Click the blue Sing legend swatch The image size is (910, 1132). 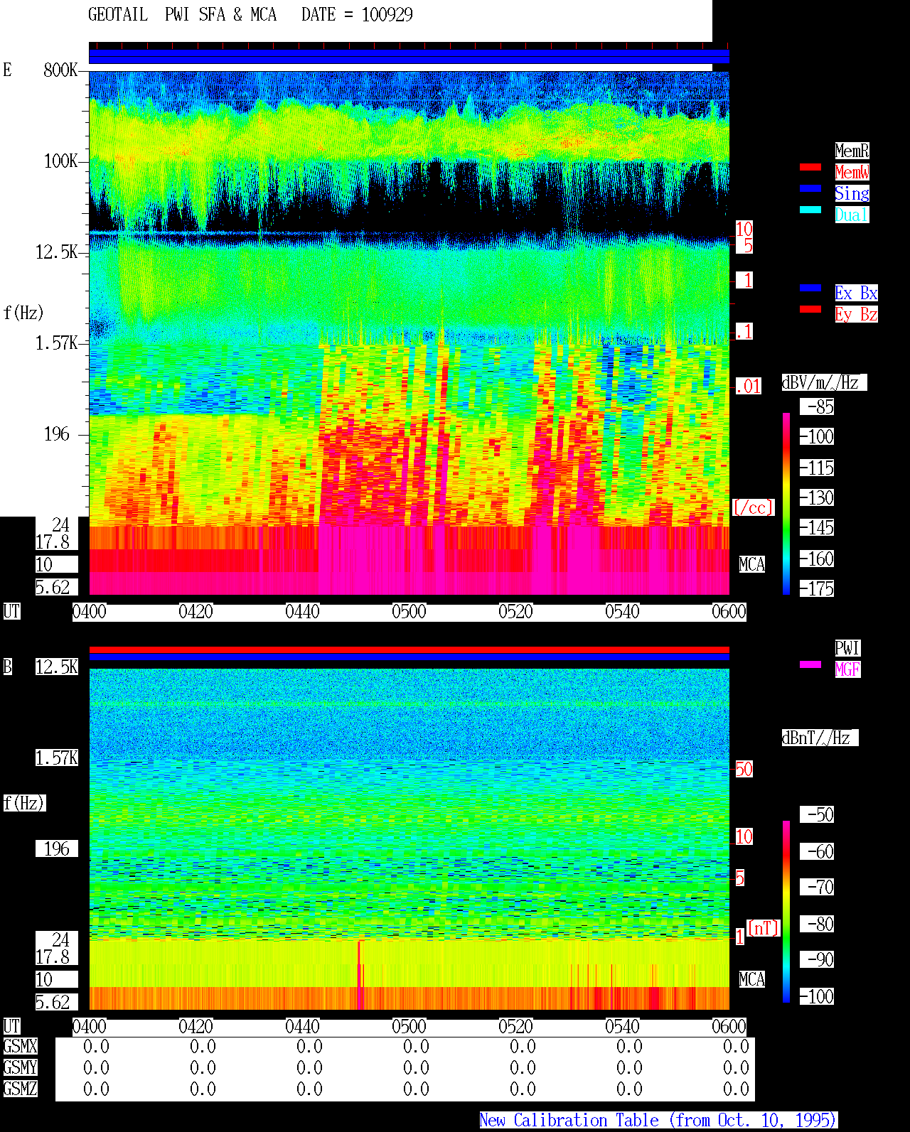pyautogui.click(x=810, y=188)
